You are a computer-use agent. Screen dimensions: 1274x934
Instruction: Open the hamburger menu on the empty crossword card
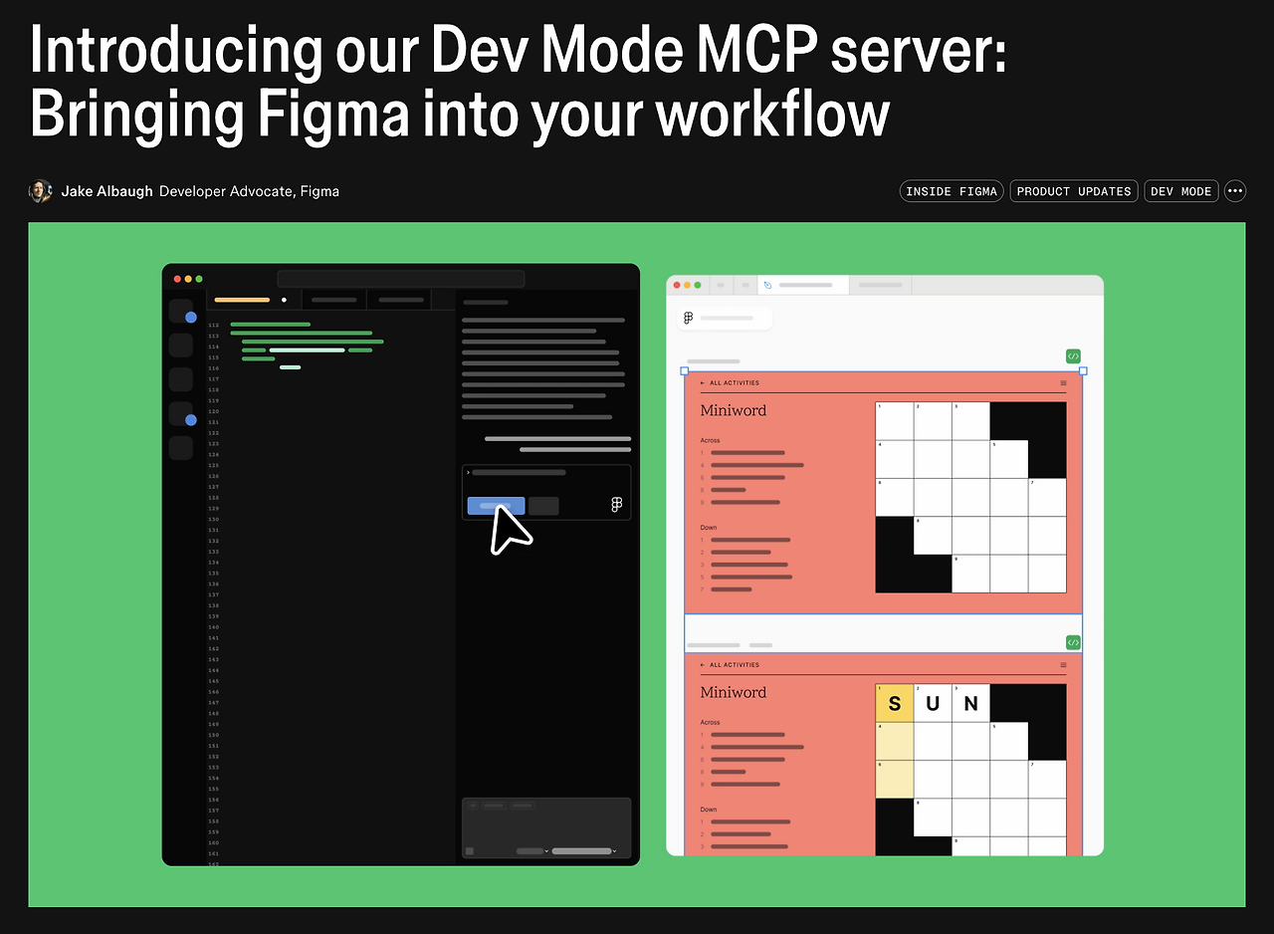pyautogui.click(x=1063, y=382)
